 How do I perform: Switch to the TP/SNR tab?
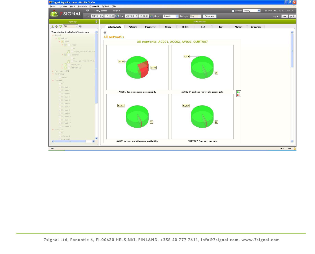pyautogui.click(x=185, y=27)
